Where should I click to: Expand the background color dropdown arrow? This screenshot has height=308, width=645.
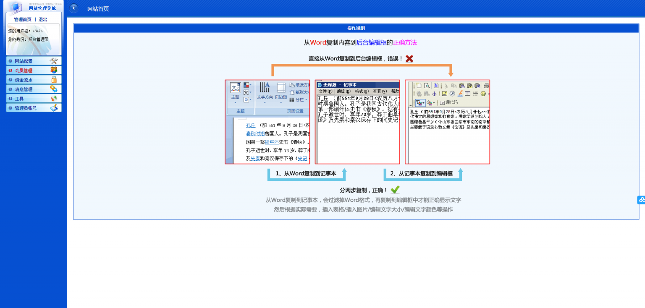[x=434, y=103]
